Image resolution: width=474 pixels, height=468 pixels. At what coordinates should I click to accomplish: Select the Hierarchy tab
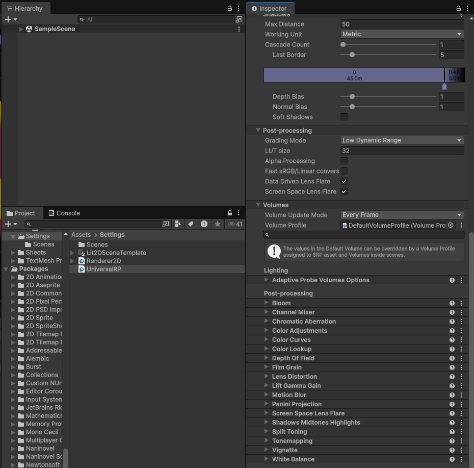click(24, 9)
